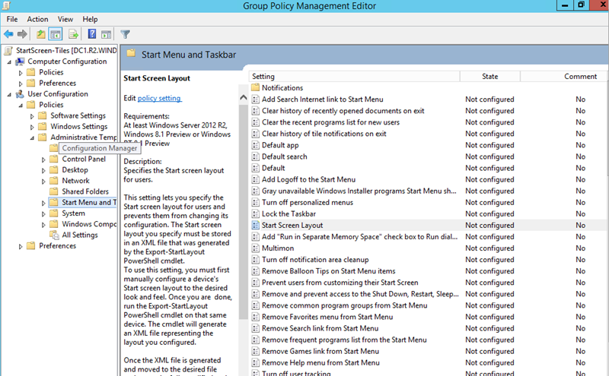Select 'Clear history of recently opened documents on exit'
The width and height of the screenshot is (609, 376).
click(x=343, y=111)
